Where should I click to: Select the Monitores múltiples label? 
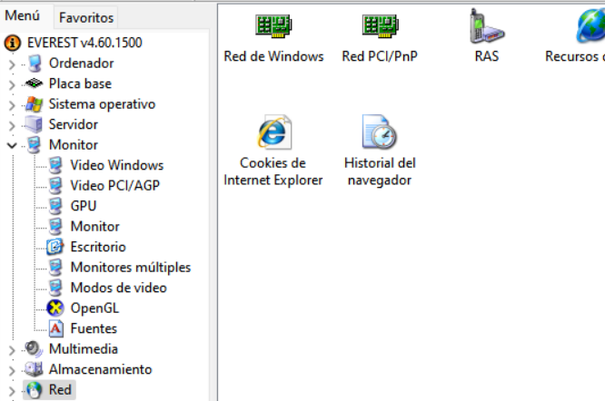[x=131, y=268]
